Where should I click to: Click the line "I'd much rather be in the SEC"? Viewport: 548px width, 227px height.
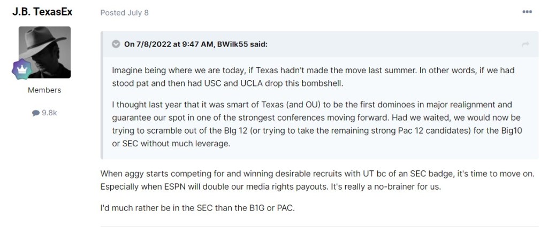tap(197, 207)
